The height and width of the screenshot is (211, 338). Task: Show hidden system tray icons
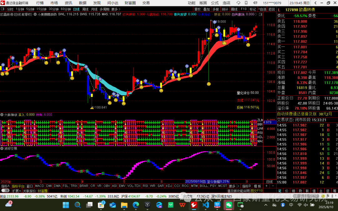266,205
